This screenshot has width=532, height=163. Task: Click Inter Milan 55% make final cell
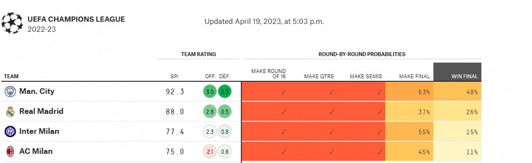[409, 132]
